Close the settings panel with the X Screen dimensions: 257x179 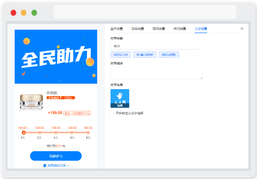click(242, 29)
